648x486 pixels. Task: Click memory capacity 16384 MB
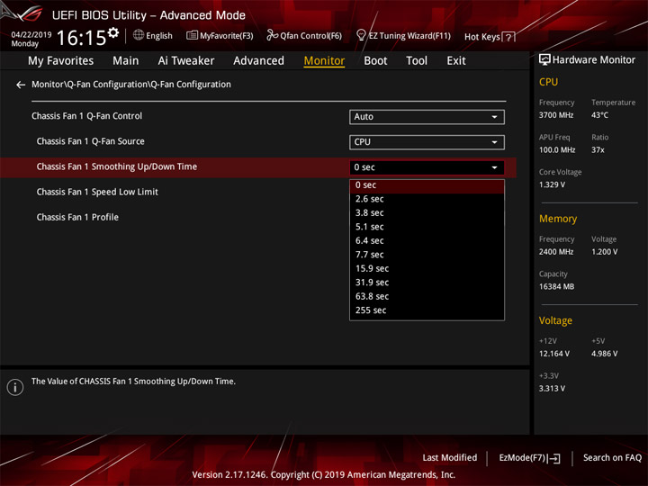click(556, 287)
